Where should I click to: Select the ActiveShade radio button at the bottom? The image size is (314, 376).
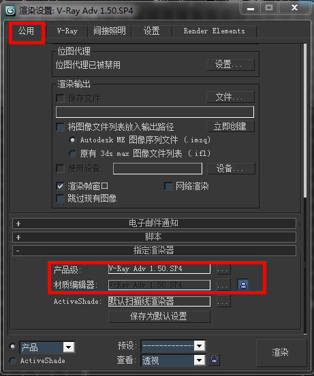click(12, 360)
